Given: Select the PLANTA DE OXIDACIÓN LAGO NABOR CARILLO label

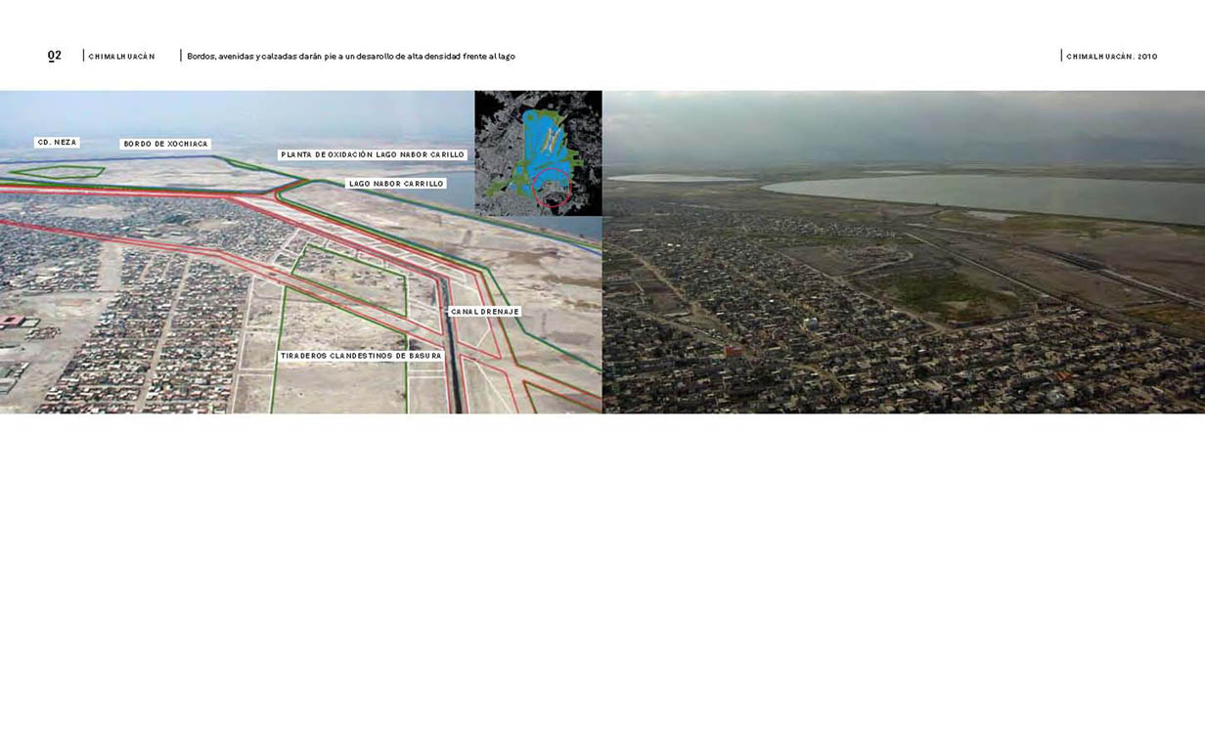Looking at the screenshot, I should tap(373, 154).
